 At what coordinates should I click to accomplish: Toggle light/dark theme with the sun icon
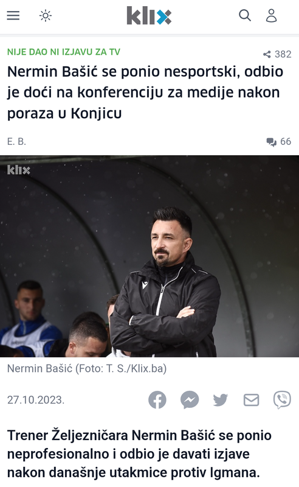46,16
